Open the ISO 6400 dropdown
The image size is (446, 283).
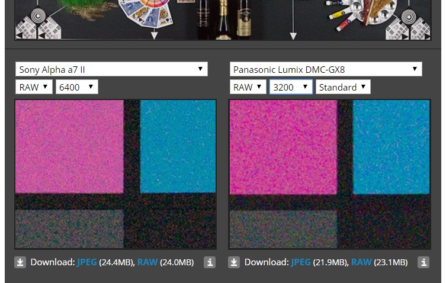76,87
